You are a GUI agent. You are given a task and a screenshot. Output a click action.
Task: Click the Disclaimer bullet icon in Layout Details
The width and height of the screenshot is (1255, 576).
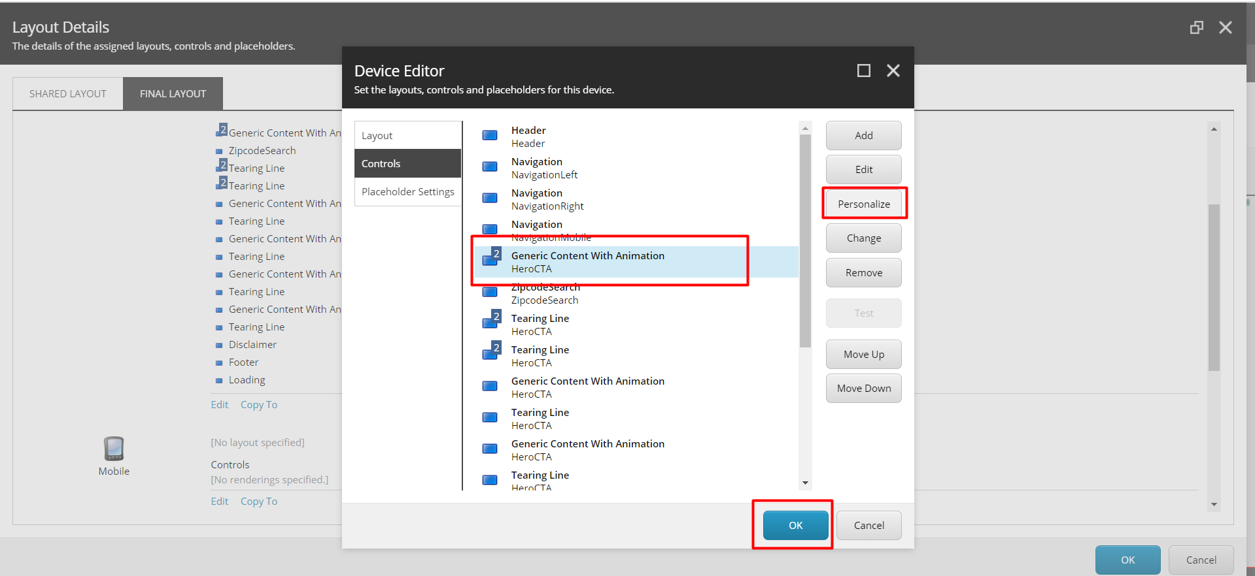click(219, 345)
